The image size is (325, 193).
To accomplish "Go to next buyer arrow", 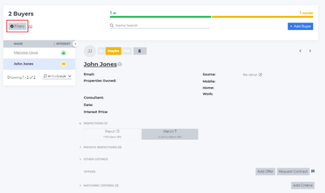I will pyautogui.click(x=310, y=51).
